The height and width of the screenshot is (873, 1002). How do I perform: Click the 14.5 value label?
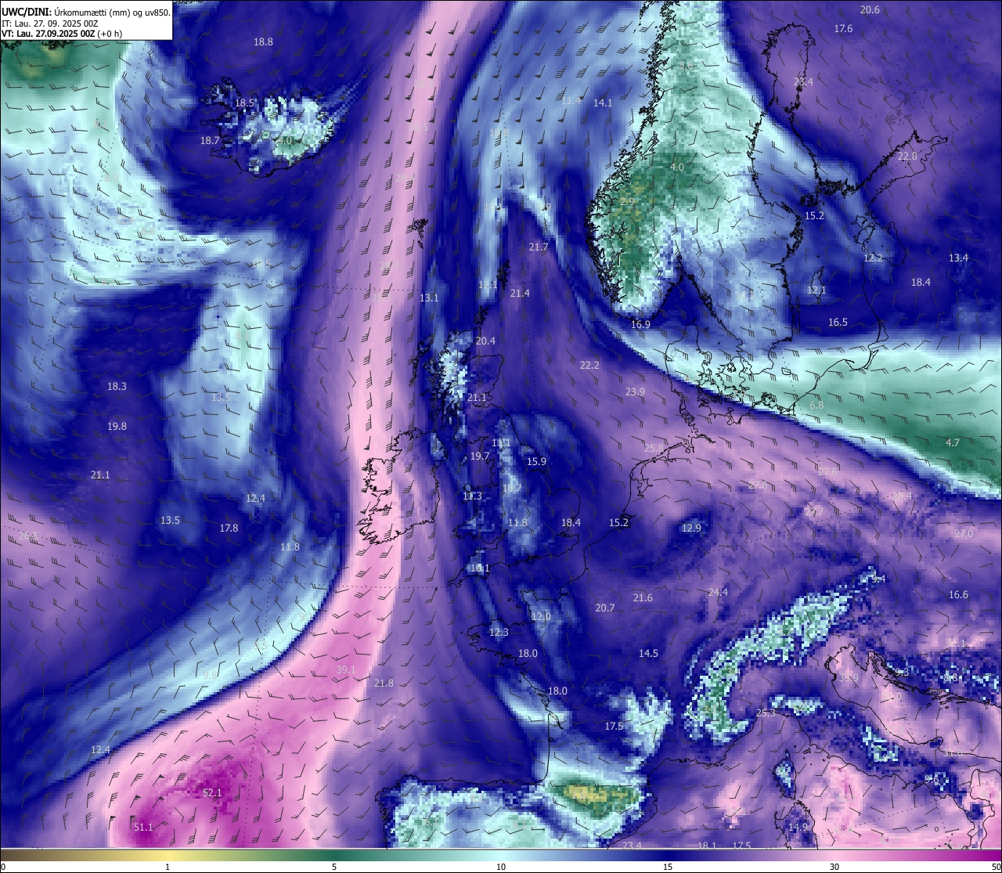648,654
